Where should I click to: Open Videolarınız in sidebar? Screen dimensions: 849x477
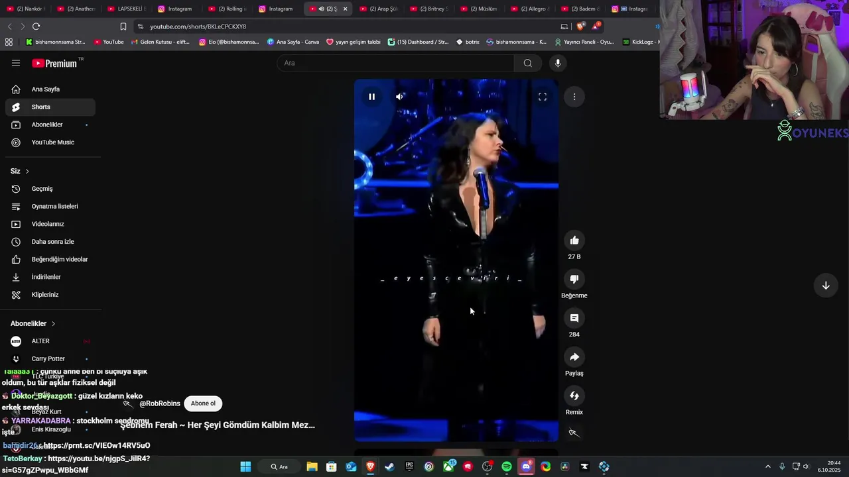click(50, 224)
